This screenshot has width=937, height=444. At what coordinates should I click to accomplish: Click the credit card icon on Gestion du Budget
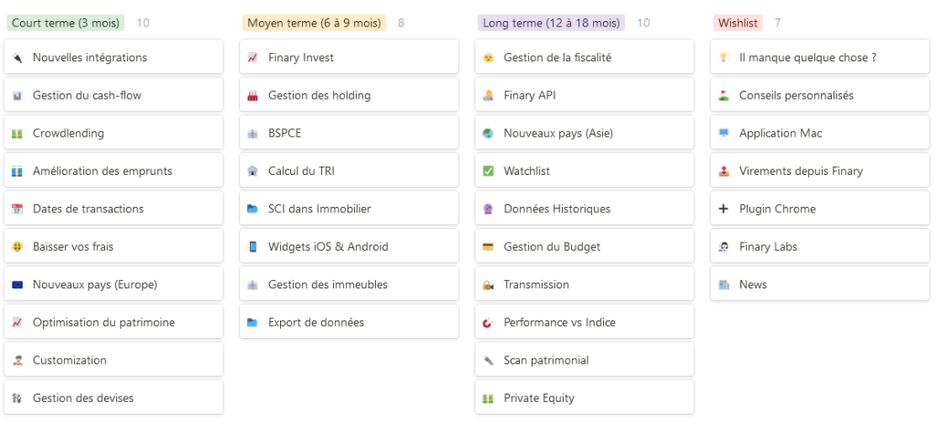click(x=488, y=247)
